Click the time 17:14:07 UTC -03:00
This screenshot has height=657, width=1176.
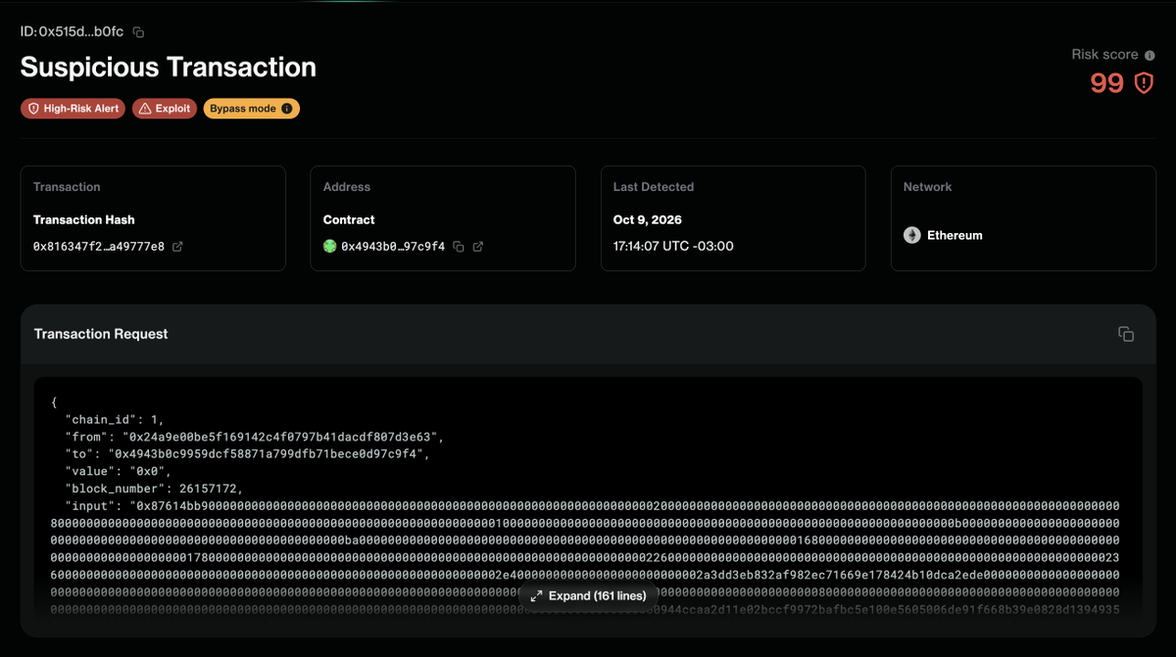click(674, 247)
